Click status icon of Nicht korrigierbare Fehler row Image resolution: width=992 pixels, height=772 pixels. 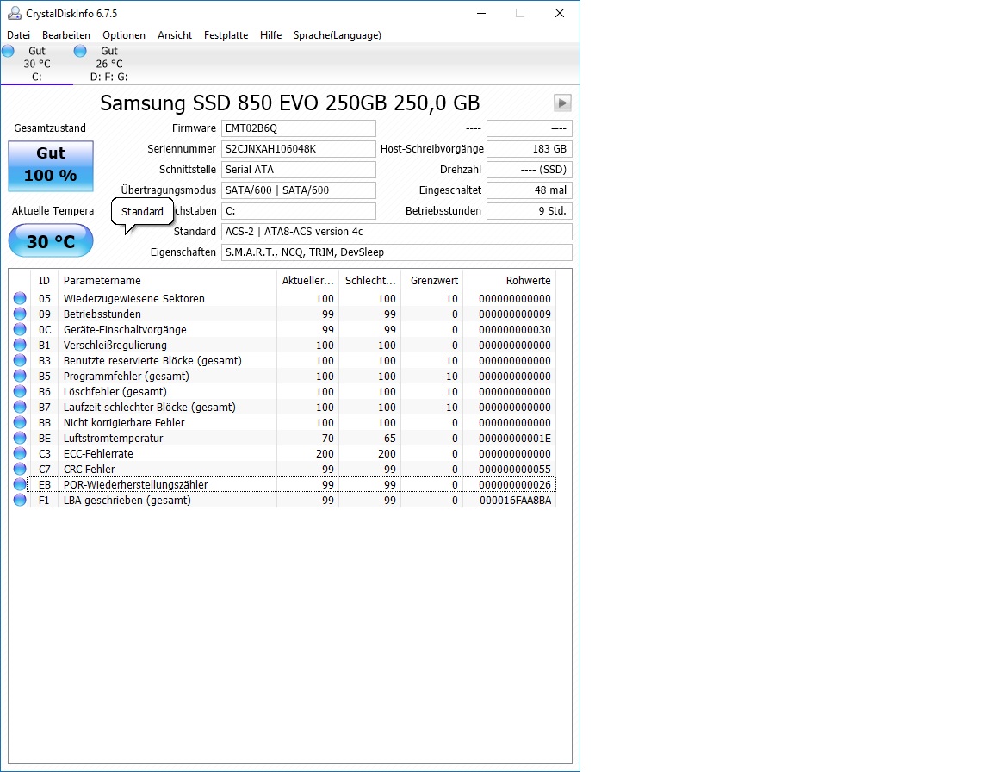[21, 422]
